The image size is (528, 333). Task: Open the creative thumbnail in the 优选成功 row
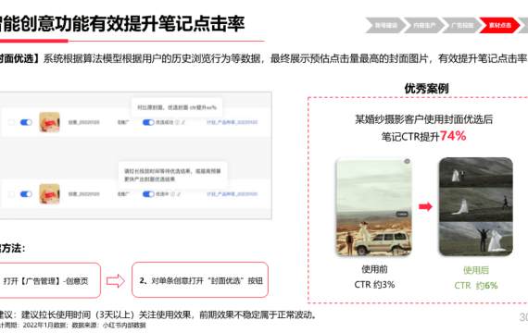click(49, 122)
